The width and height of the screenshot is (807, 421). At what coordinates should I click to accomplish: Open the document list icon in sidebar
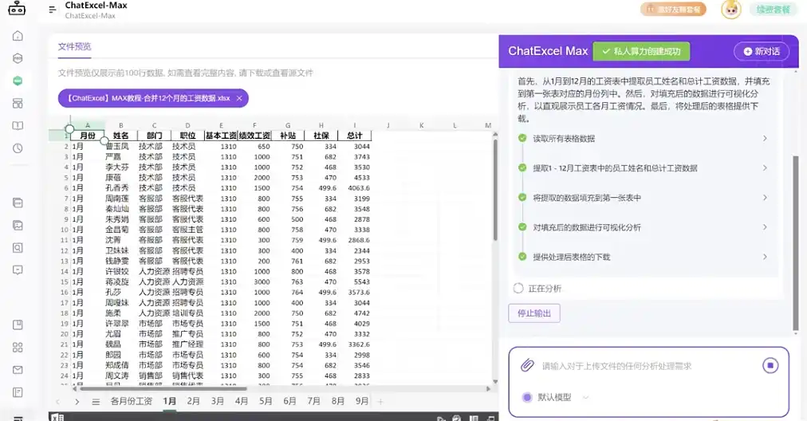tap(18, 392)
